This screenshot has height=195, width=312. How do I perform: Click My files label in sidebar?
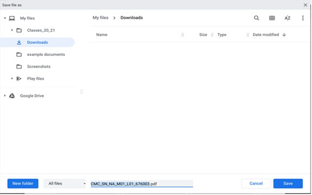pos(27,18)
